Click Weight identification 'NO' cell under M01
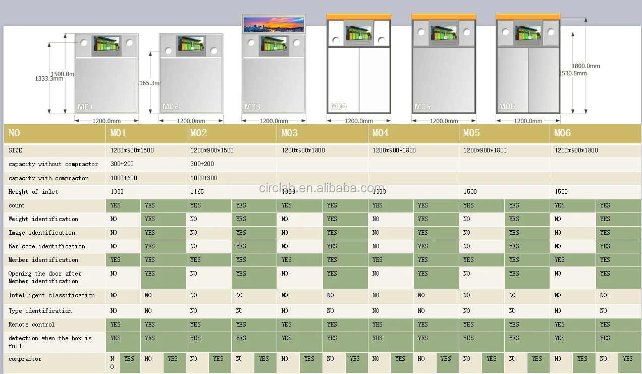The width and height of the screenshot is (642, 374). point(123,220)
